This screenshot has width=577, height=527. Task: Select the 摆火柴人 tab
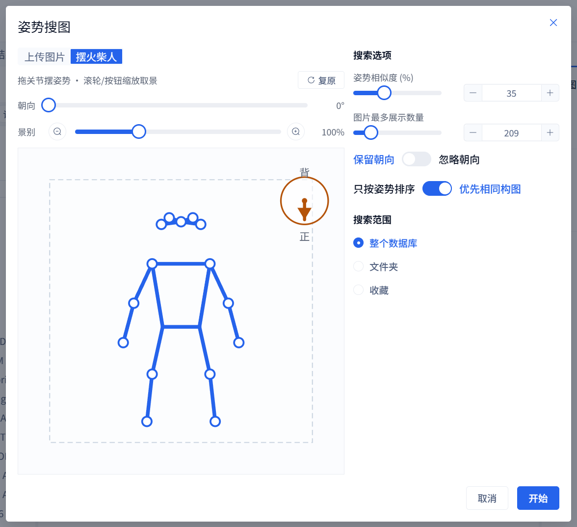click(96, 57)
